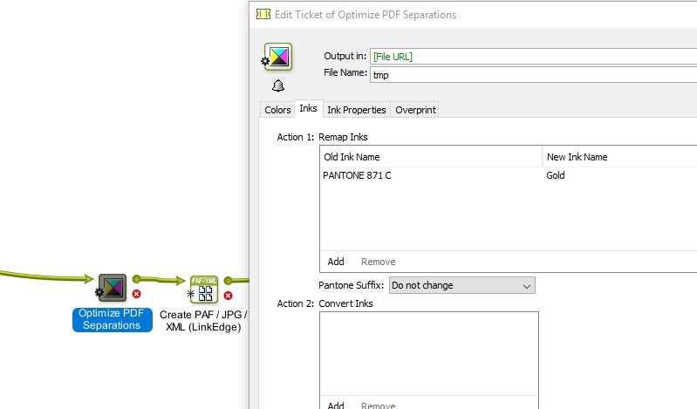Click green output pin after Optimize PDF Separations
This screenshot has height=409, width=697.
[x=137, y=279]
